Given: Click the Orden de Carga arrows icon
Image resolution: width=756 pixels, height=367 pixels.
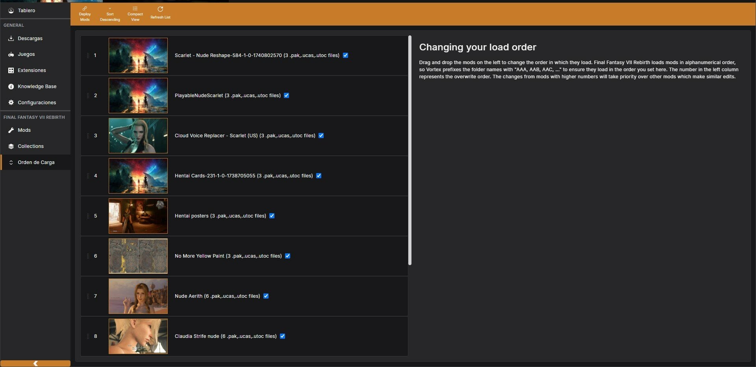Looking at the screenshot, I should (11, 162).
